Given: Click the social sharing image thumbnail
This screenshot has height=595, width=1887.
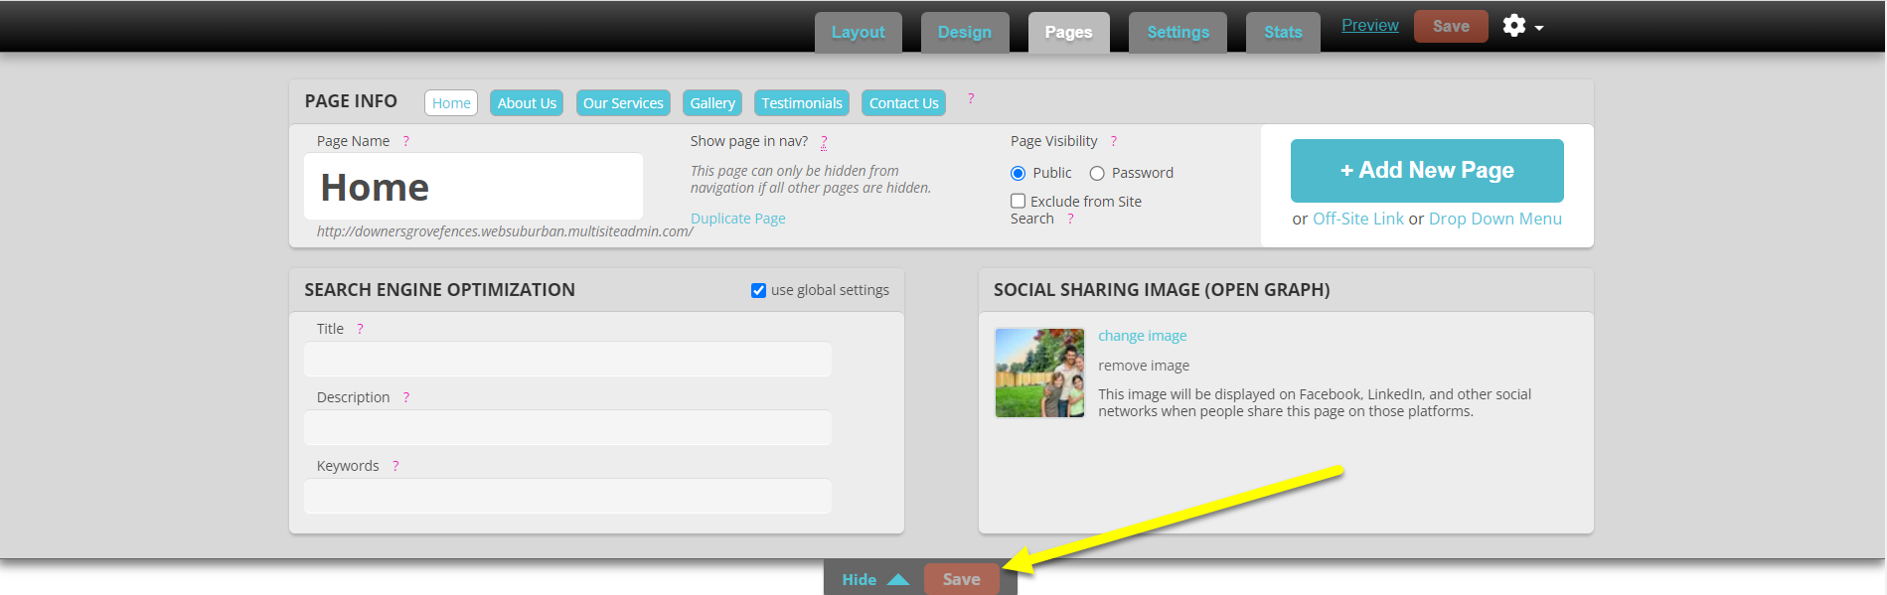Looking at the screenshot, I should (x=1039, y=372).
